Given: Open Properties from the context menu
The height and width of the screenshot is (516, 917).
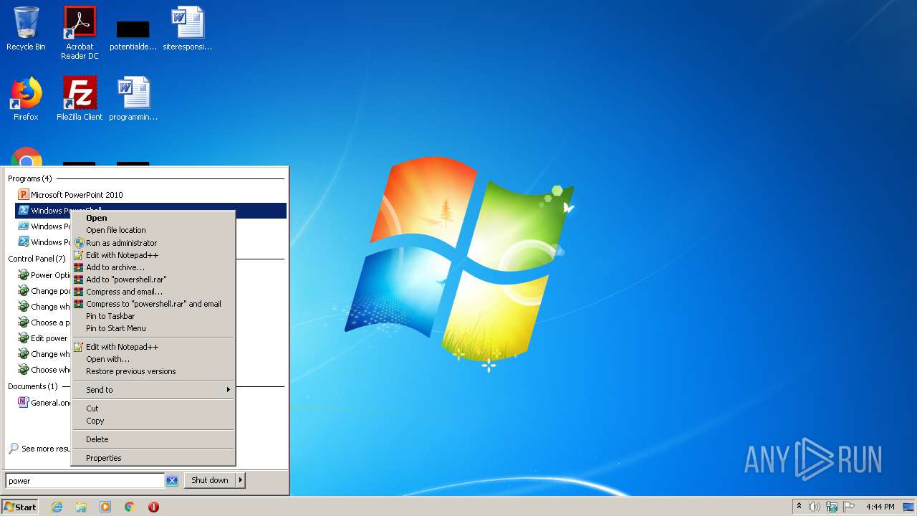Looking at the screenshot, I should (x=153, y=458).
